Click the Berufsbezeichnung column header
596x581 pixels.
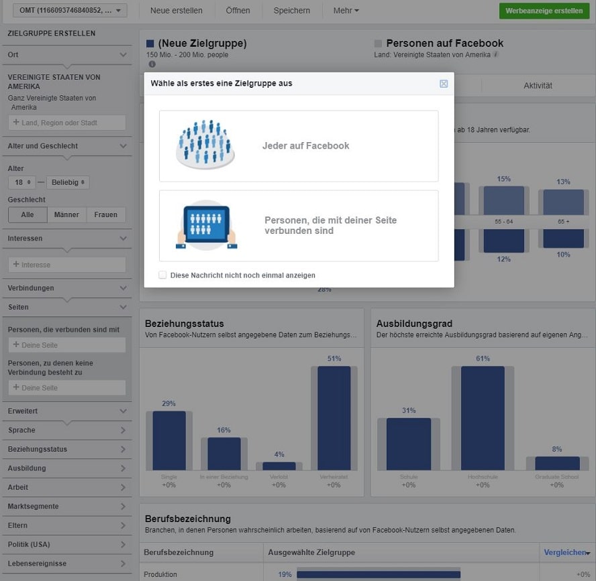click(179, 553)
